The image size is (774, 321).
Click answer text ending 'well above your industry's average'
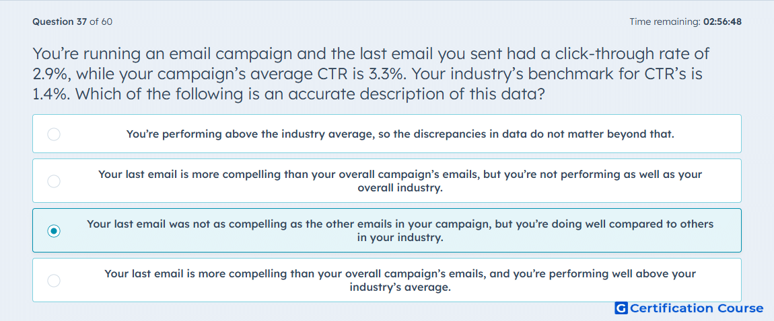400,280
